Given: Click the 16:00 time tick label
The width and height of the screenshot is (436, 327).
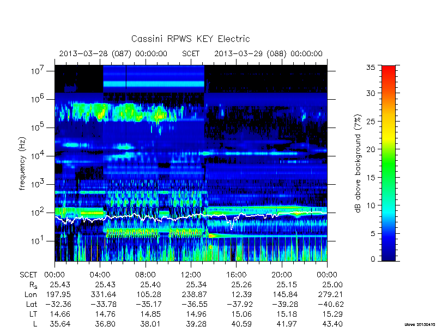Looking at the screenshot, I should pyautogui.click(x=237, y=275).
